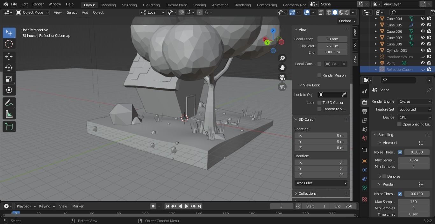Hide Cube.004 with its eye icon
This screenshot has height=224, width=435.
tap(423, 18)
